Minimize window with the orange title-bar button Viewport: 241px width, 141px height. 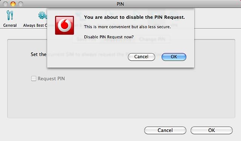click(13, 4)
